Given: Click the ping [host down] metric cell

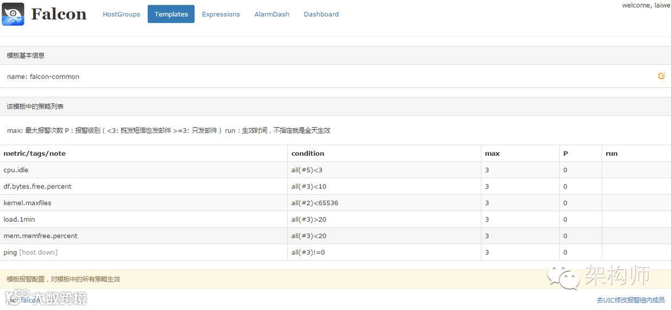Looking at the screenshot, I should point(144,252).
